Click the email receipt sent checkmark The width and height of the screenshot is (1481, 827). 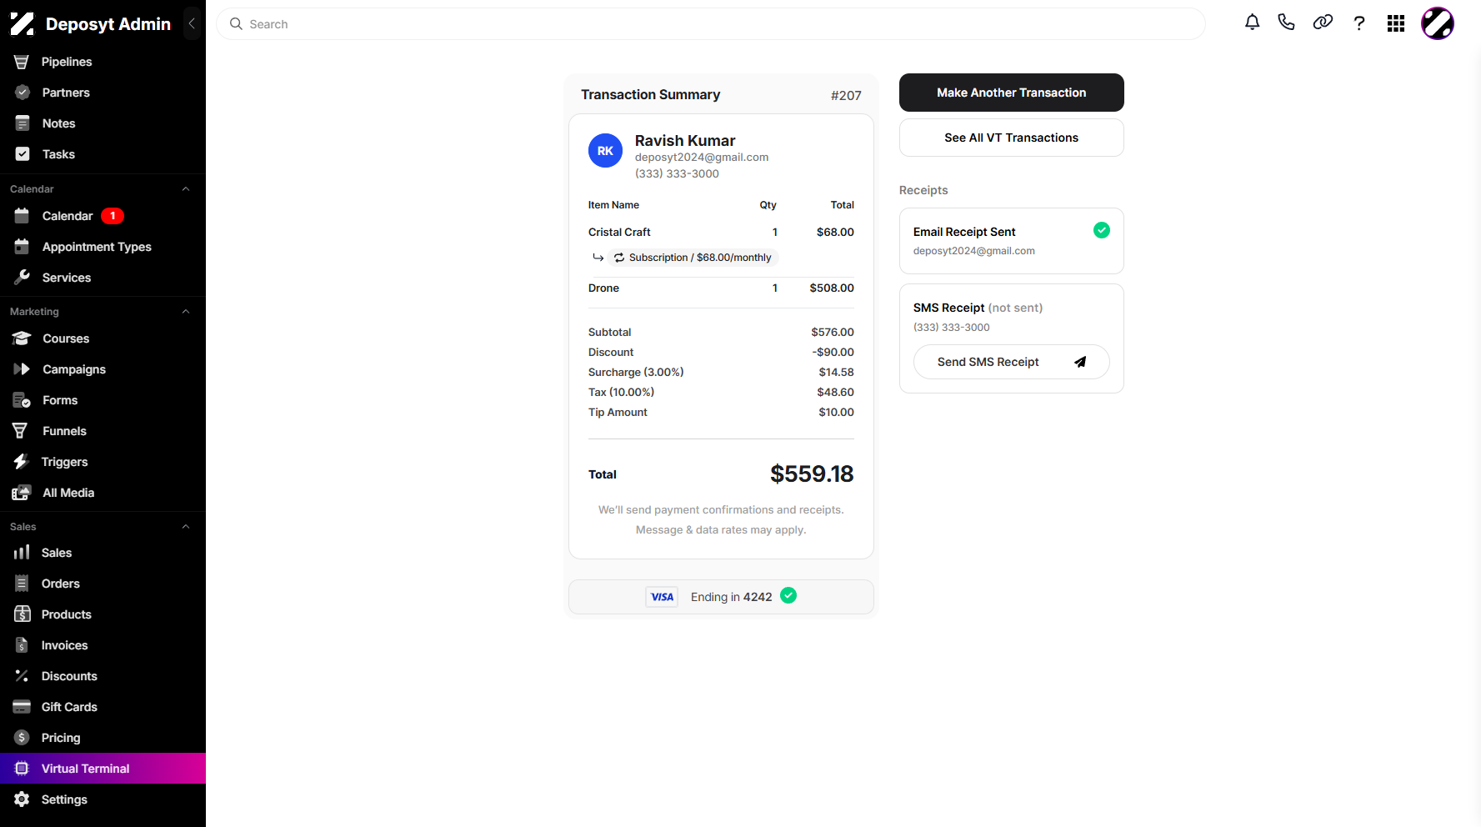(1102, 230)
